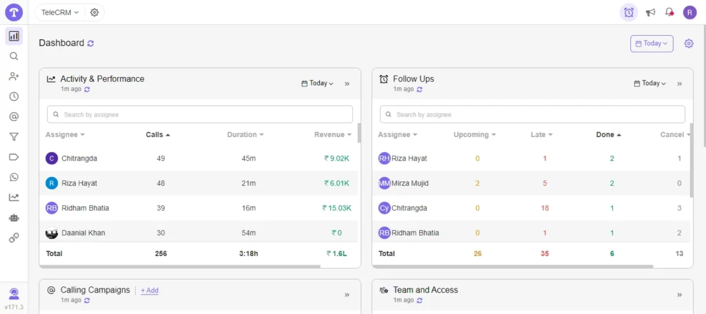
Task: Expand Activity & Performance with double-chevron
Action: tap(347, 83)
